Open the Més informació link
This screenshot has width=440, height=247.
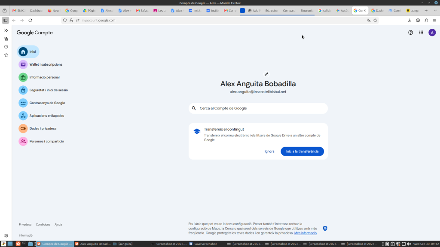pos(306,233)
